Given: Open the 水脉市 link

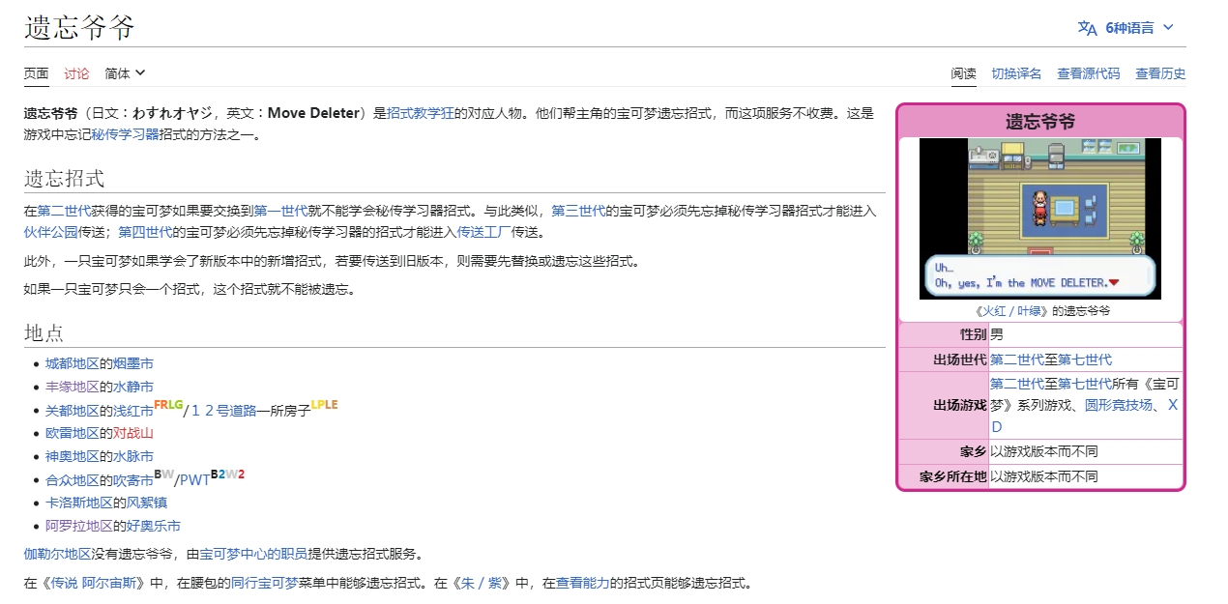Looking at the screenshot, I should pyautogui.click(x=133, y=456).
